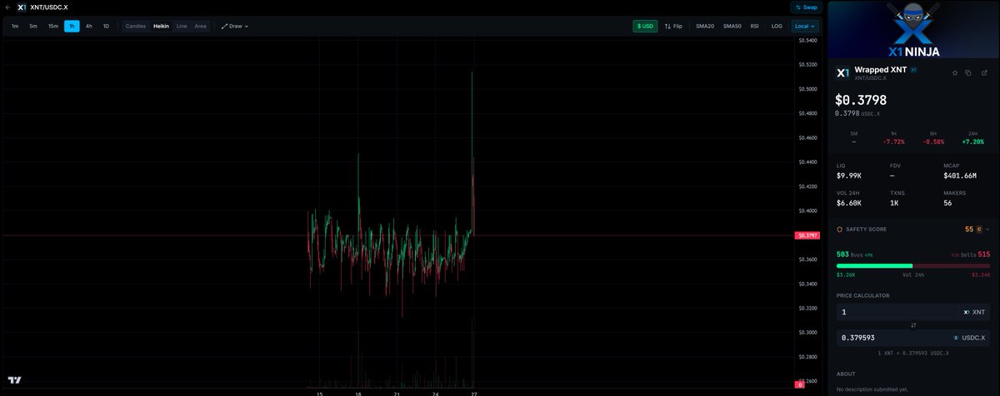The width and height of the screenshot is (1000, 396).
Task: Click the Flip pair button
Action: (x=673, y=26)
